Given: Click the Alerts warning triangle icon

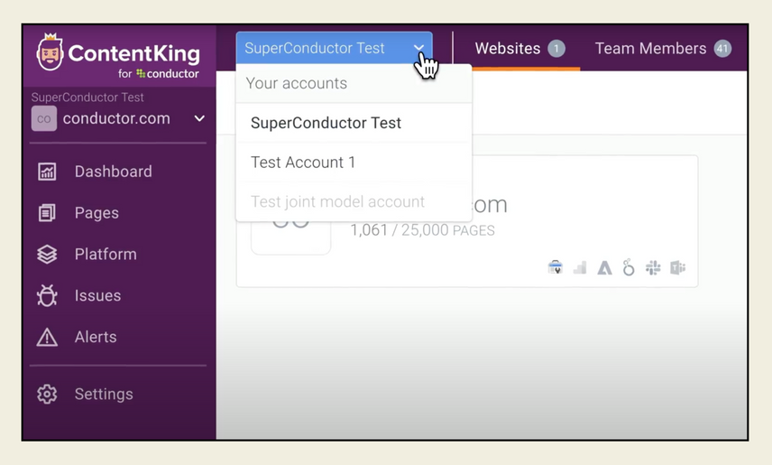Looking at the screenshot, I should pyautogui.click(x=47, y=338).
